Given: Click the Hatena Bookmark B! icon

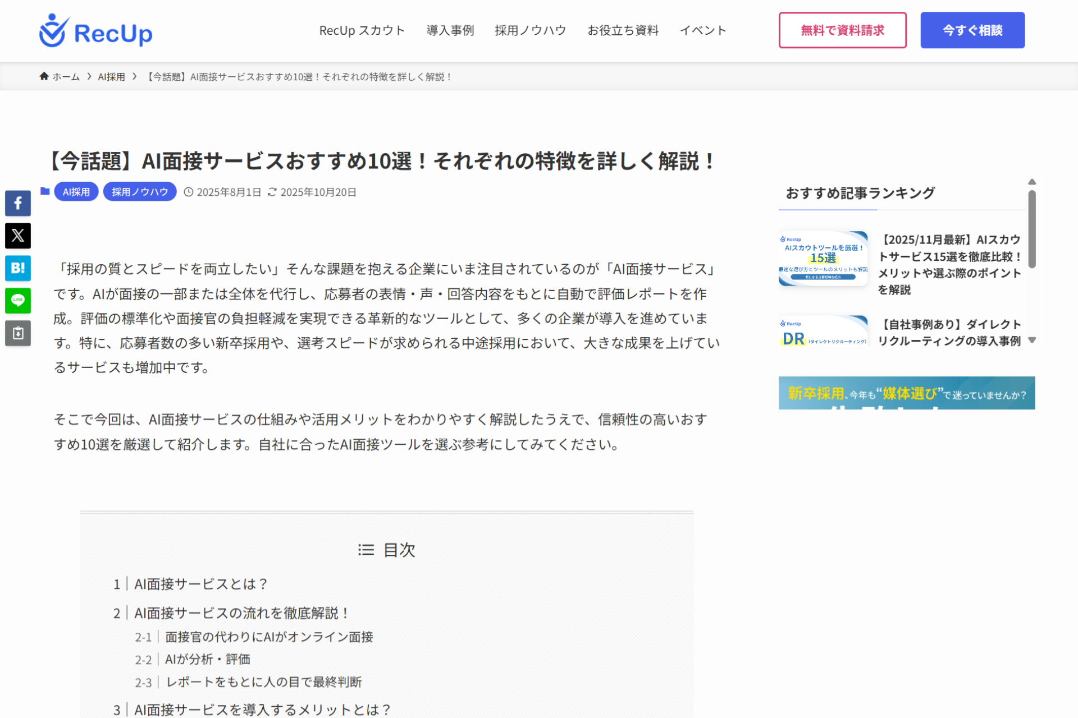Looking at the screenshot, I should [x=18, y=268].
